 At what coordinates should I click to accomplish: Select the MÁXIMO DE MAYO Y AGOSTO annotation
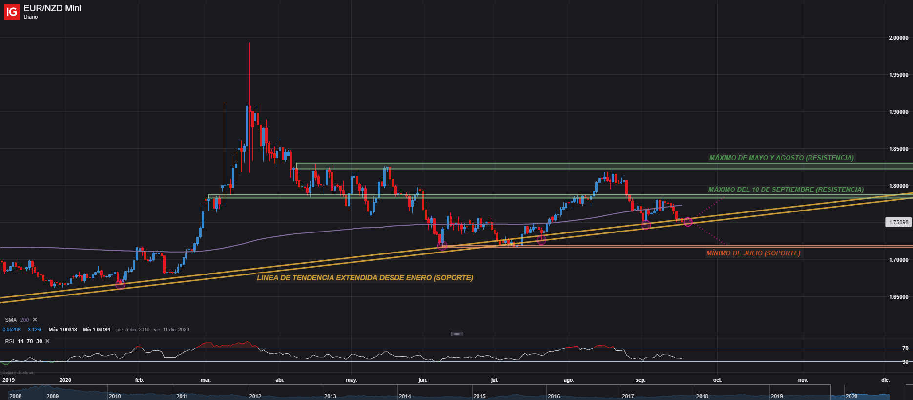(782, 158)
